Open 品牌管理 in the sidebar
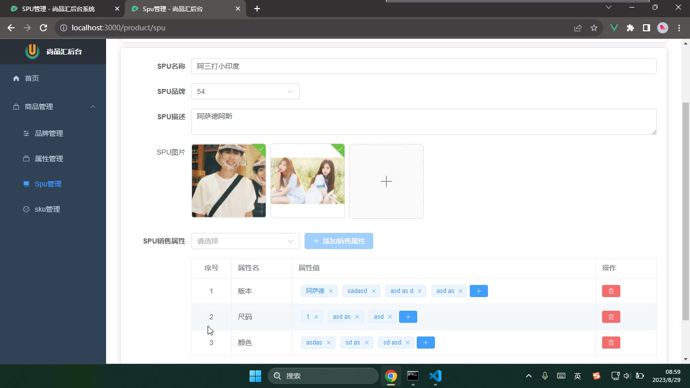The height and width of the screenshot is (388, 690). tap(53, 133)
